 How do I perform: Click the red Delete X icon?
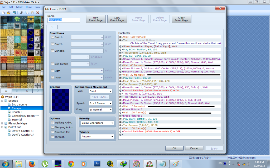click(38, 13)
